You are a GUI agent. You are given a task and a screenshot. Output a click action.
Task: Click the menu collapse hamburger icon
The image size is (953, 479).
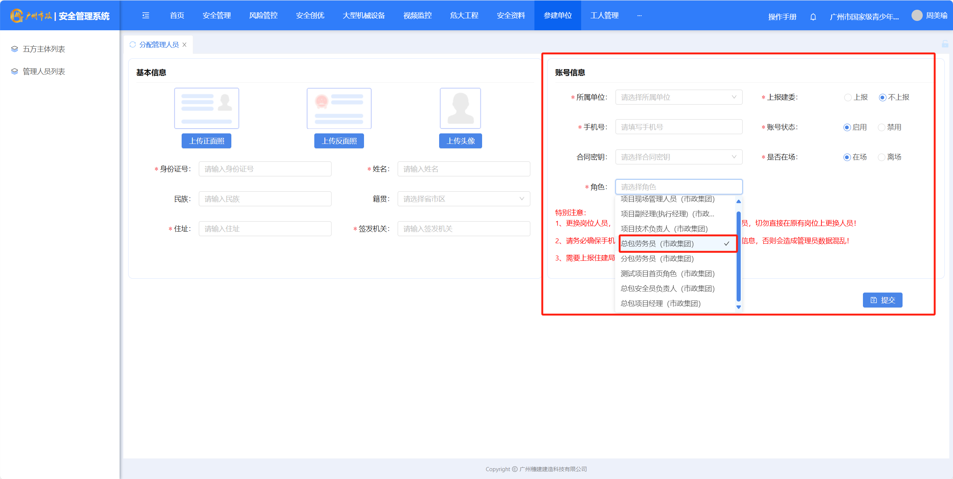click(x=146, y=15)
